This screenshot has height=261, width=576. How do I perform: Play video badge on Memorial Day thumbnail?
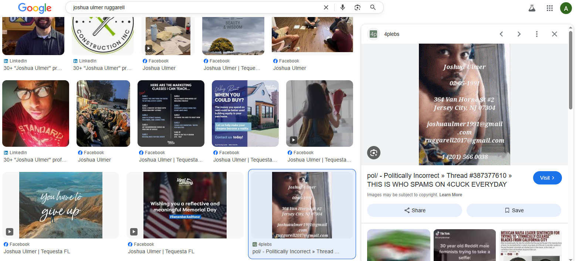click(134, 231)
